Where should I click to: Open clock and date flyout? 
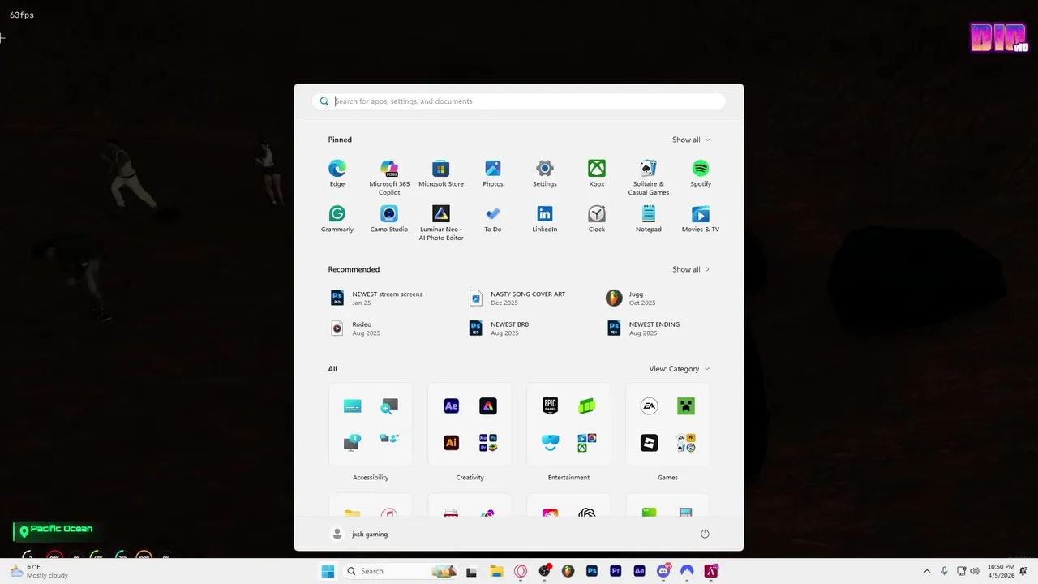click(x=1001, y=571)
